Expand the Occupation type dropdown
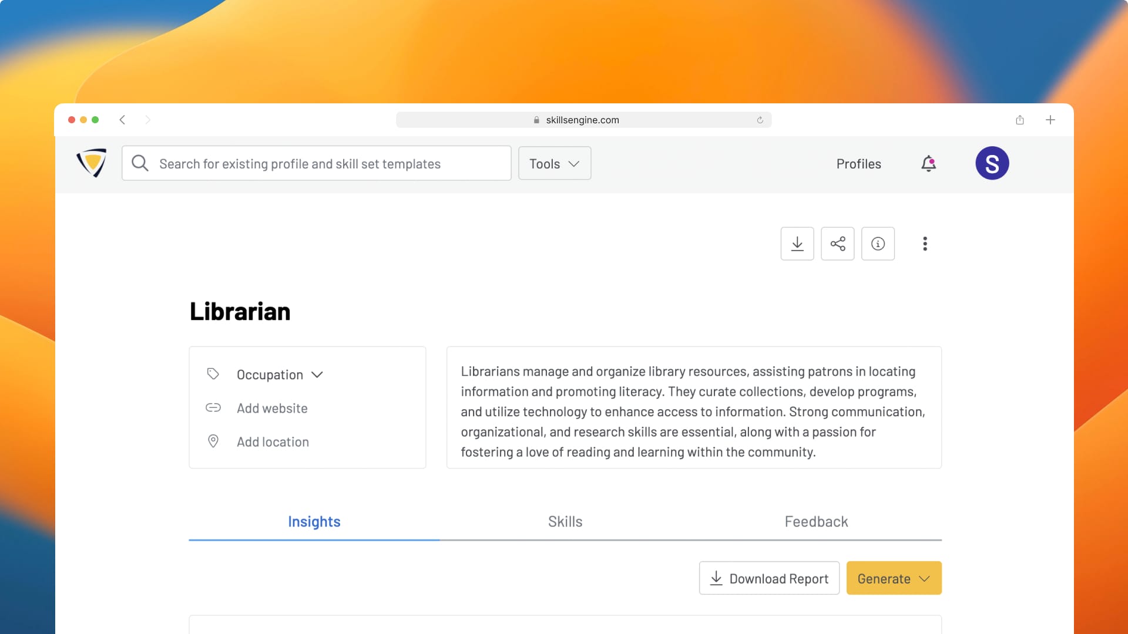The height and width of the screenshot is (634, 1128). pos(280,375)
